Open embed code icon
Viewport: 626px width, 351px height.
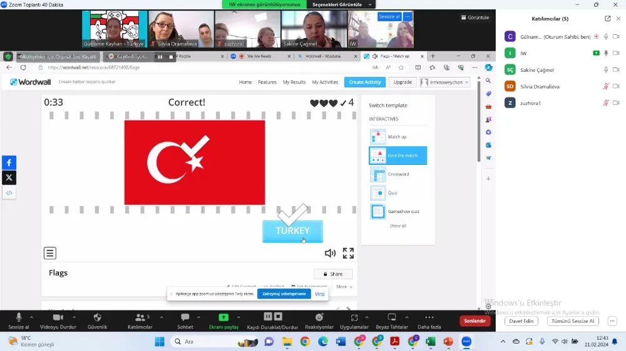point(9,193)
